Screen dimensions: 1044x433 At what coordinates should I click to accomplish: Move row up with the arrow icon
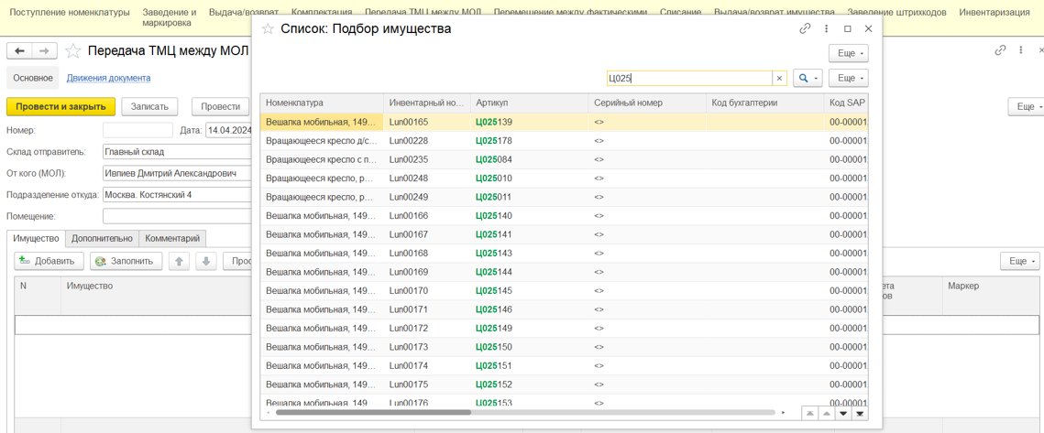click(x=179, y=262)
